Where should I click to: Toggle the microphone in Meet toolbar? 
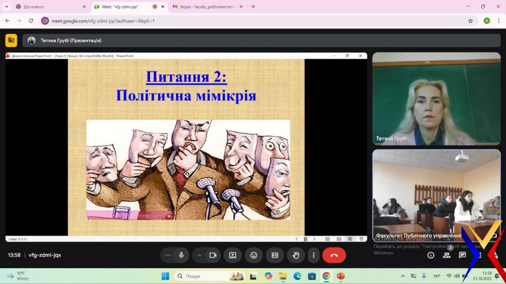click(181, 255)
